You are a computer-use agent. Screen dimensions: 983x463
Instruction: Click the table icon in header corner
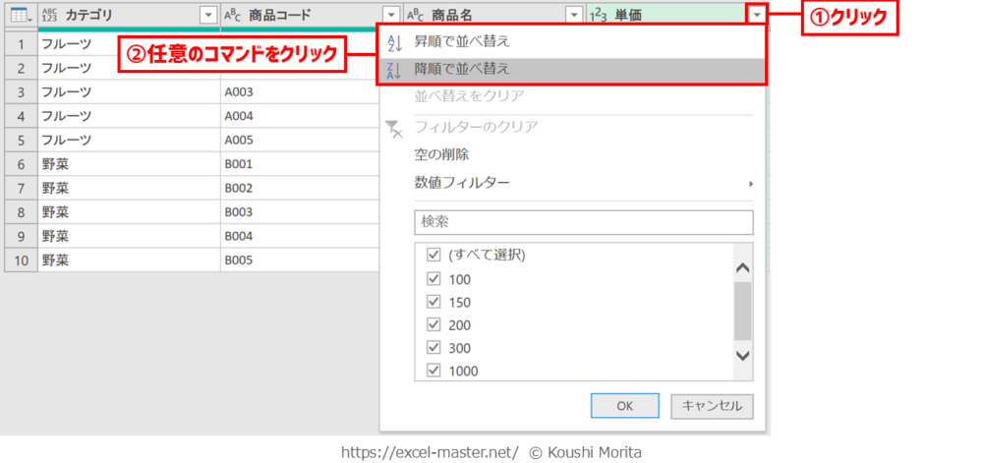click(x=18, y=15)
